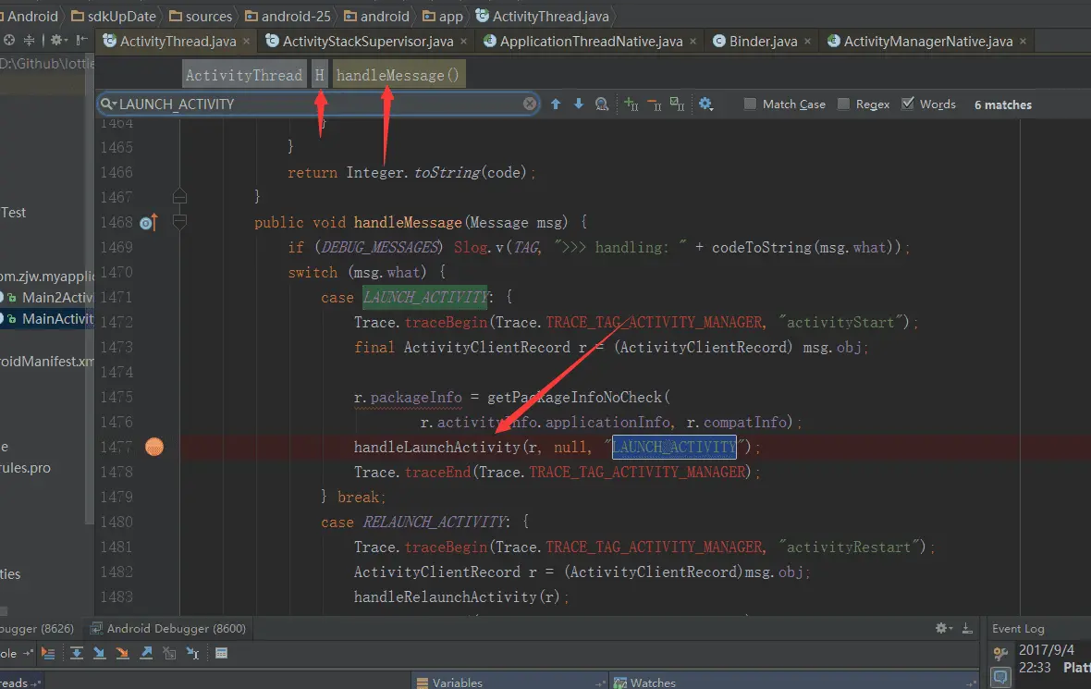Switch to ActivityManagerNative.java tab
The height and width of the screenshot is (689, 1091).
(927, 41)
